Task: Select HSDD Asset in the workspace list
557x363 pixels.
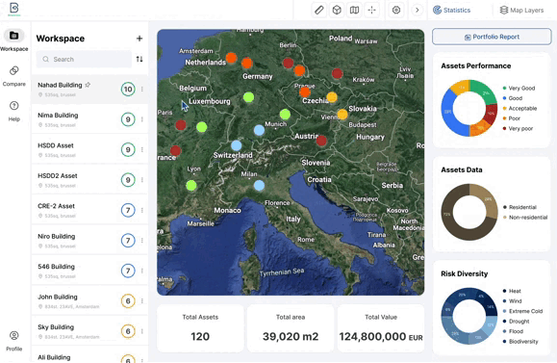Action: [89, 149]
